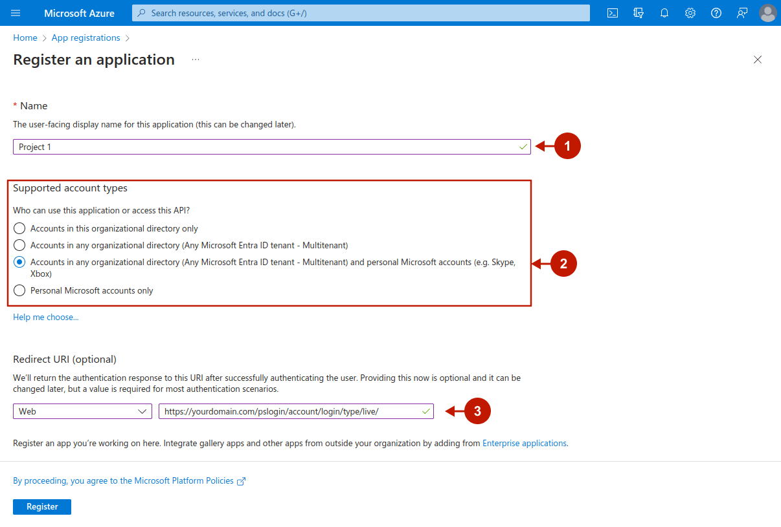Open the notifications bell
Viewport: 781px width, 527px height.
pos(664,13)
